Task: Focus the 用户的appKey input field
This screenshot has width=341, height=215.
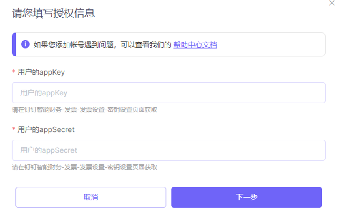Action: (x=169, y=93)
